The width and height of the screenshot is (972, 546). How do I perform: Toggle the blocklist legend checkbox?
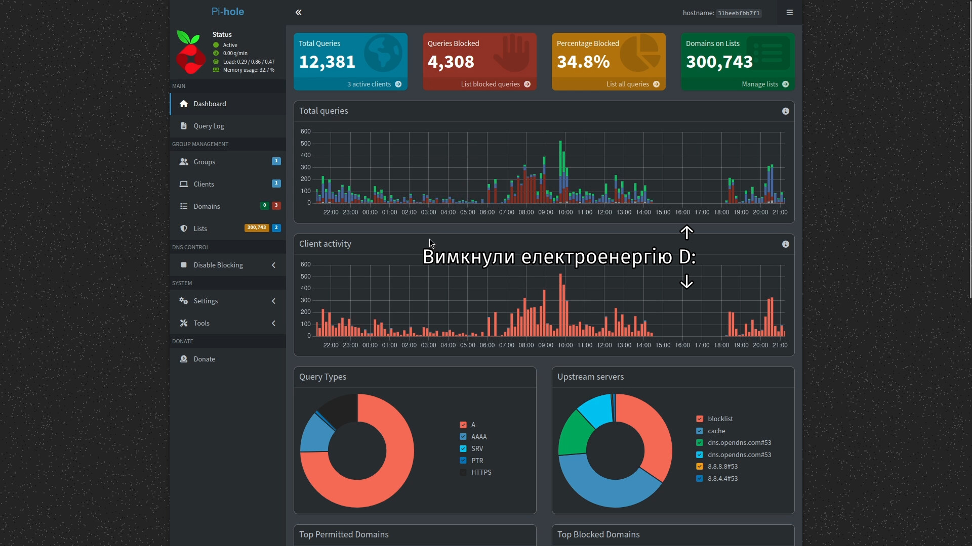pos(699,419)
